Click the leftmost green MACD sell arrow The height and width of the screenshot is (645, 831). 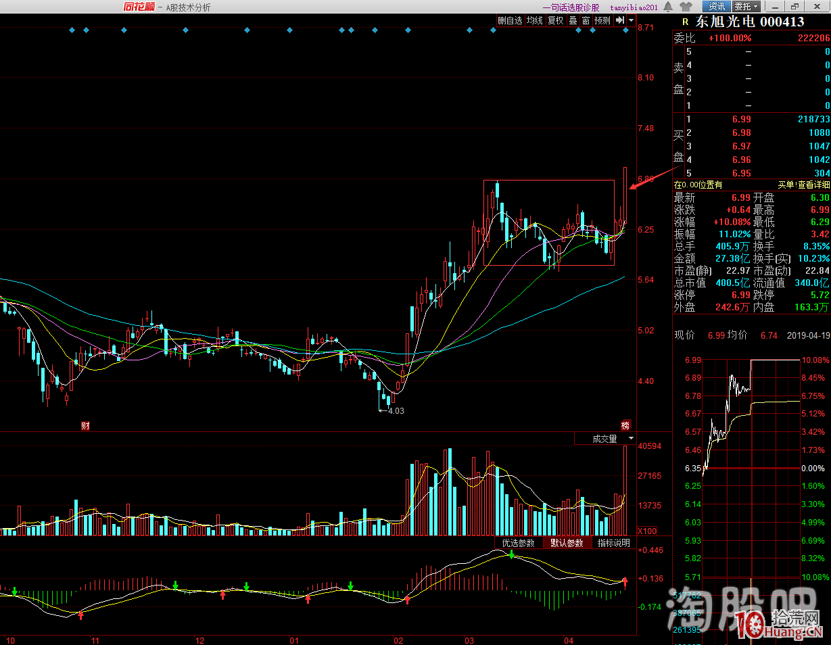click(x=14, y=592)
